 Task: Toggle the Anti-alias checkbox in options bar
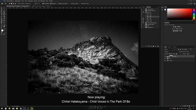[43, 4]
